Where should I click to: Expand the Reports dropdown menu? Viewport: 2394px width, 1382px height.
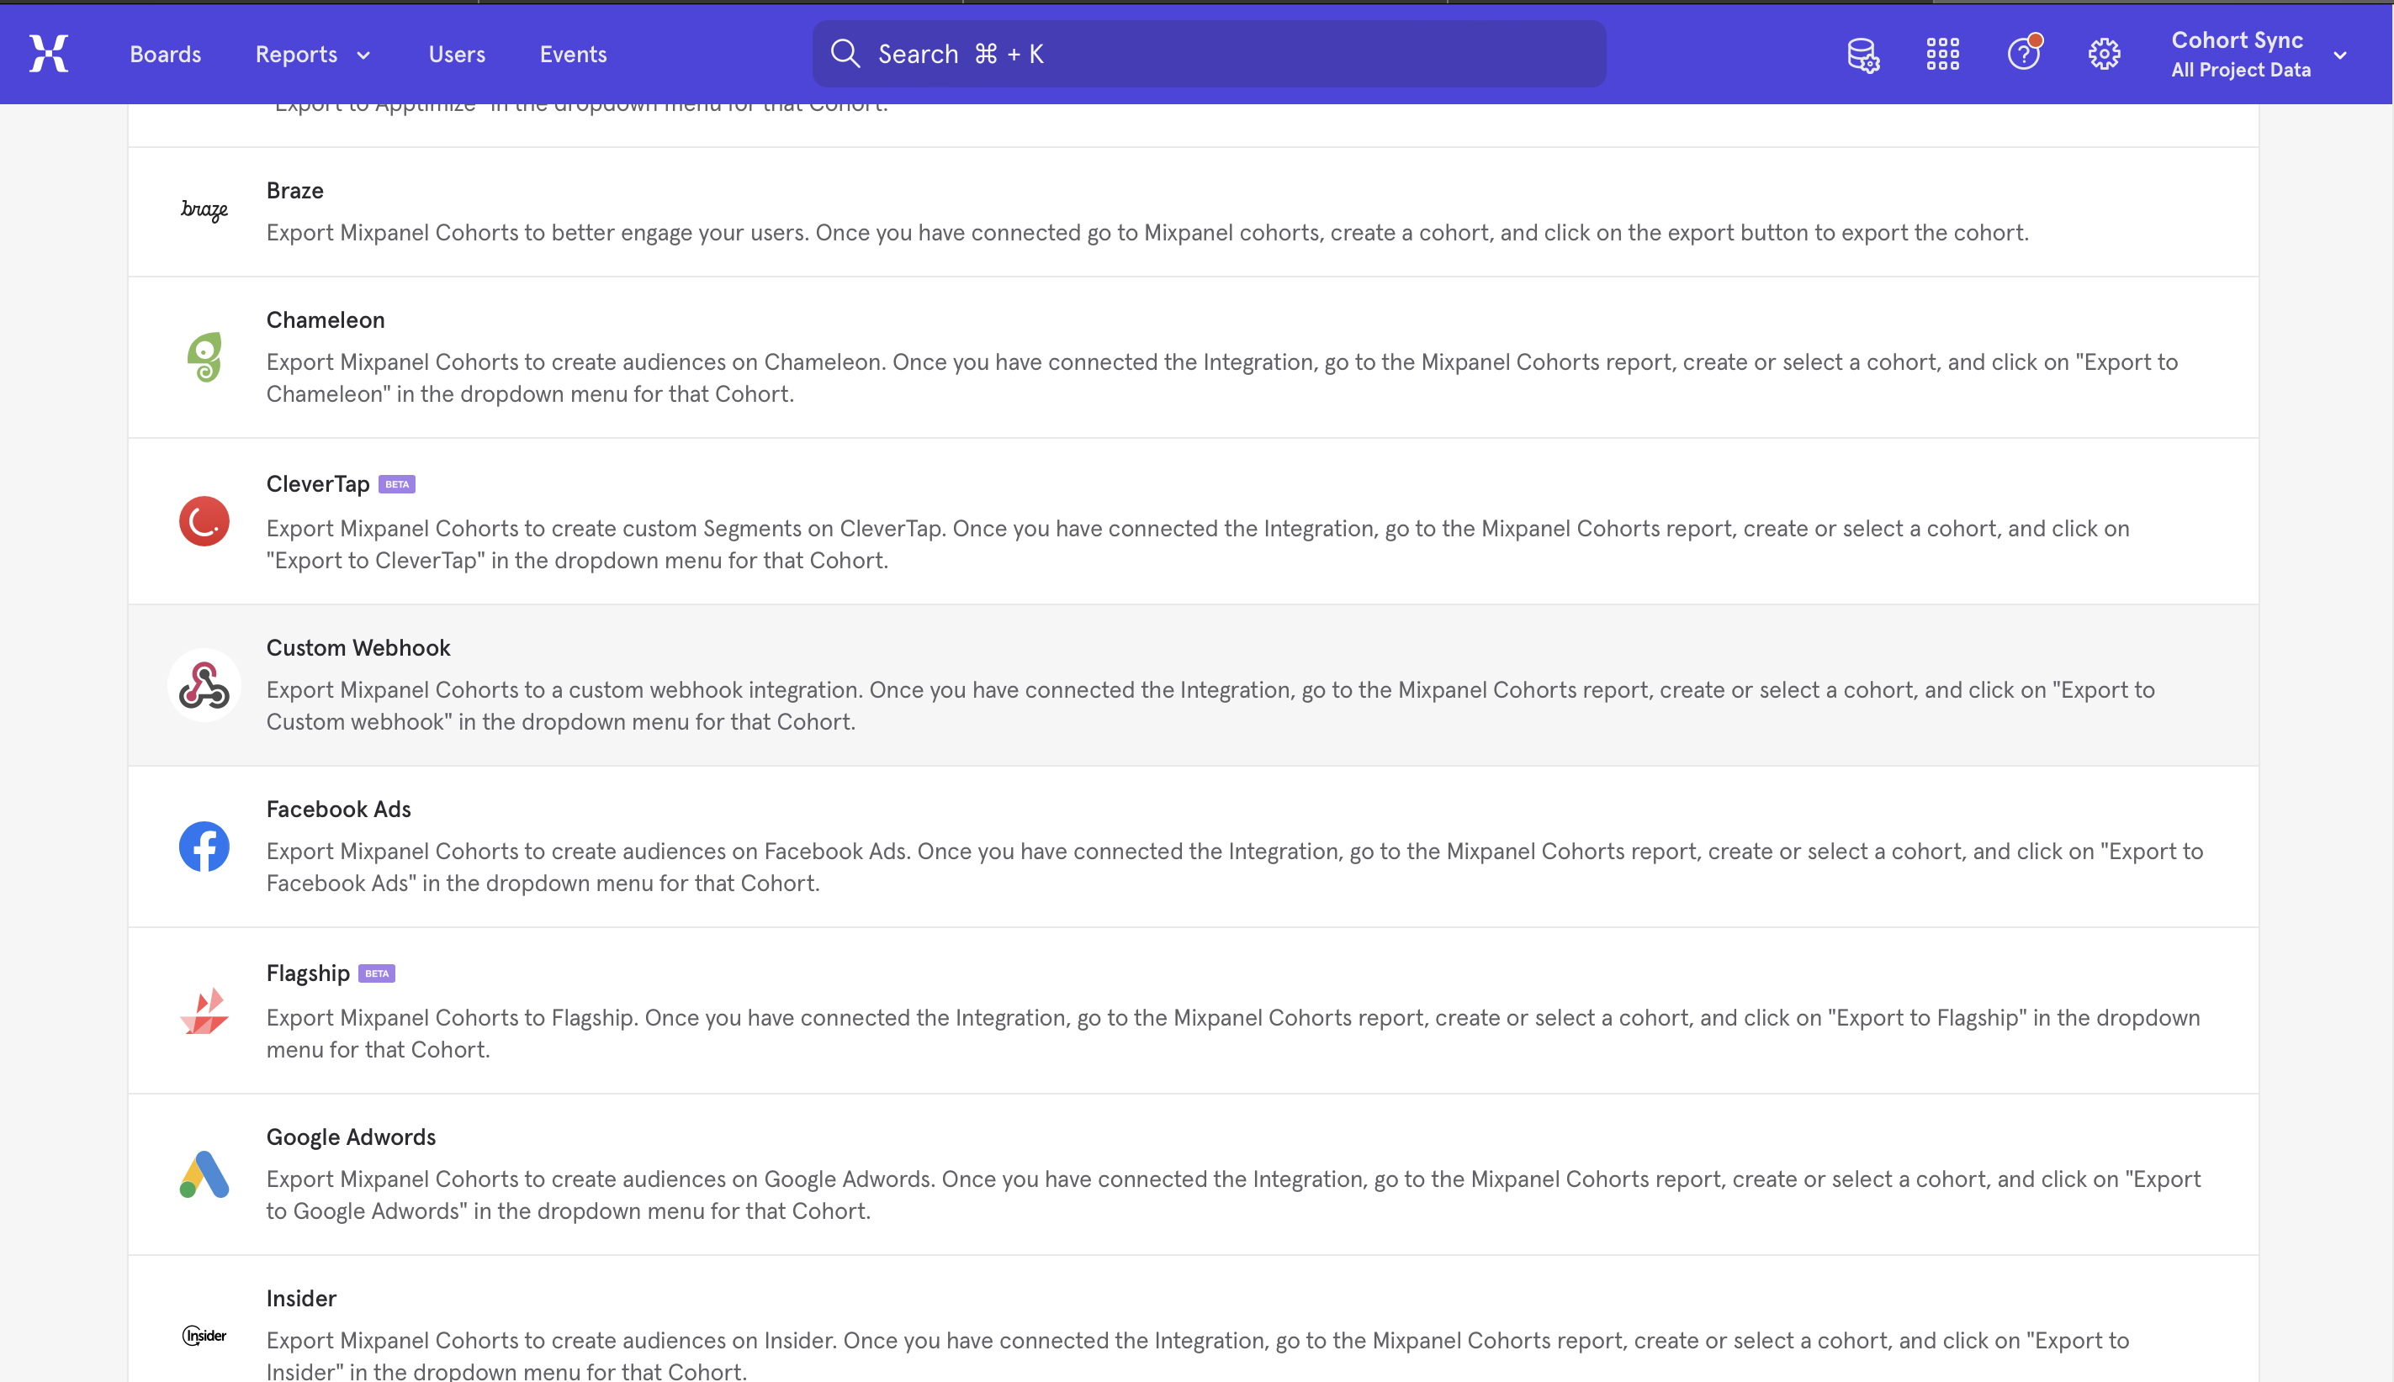coord(312,54)
